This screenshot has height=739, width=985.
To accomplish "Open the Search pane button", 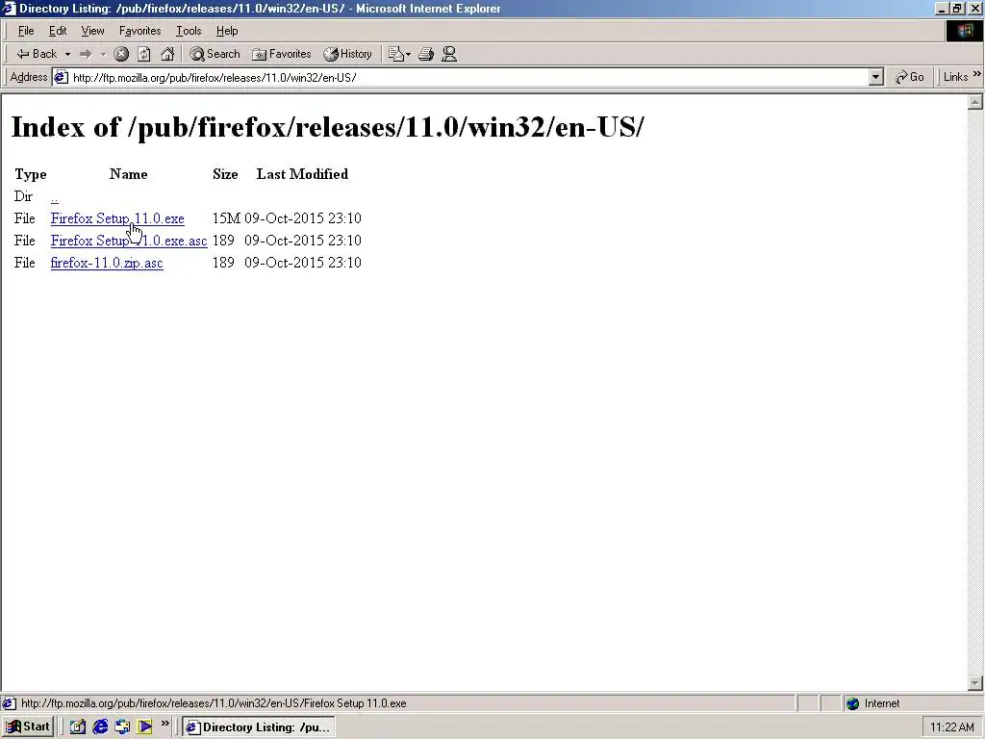I will pos(215,54).
